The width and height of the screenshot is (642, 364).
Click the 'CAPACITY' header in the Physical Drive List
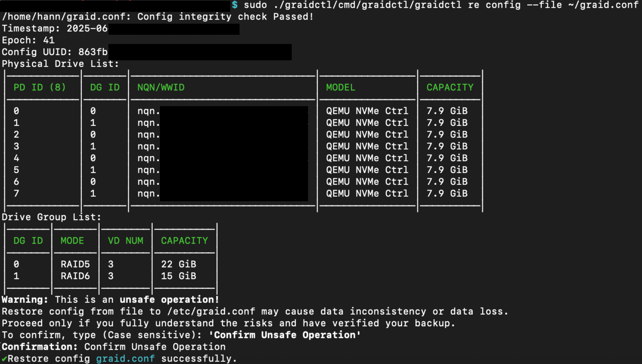pos(450,87)
